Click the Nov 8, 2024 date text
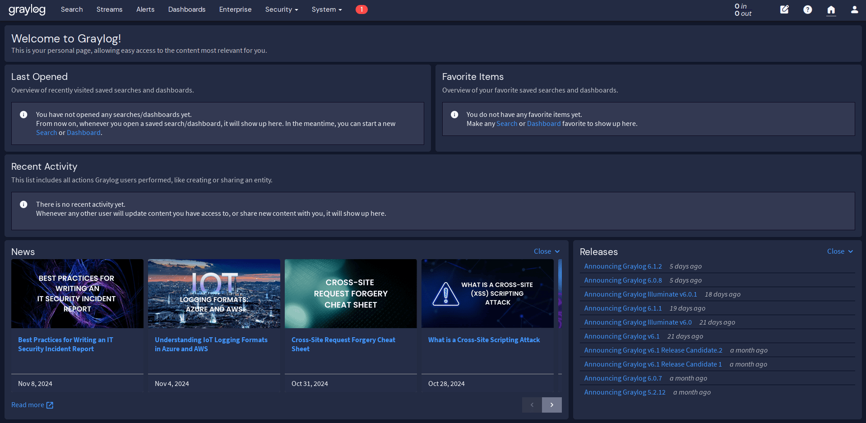 [35, 384]
